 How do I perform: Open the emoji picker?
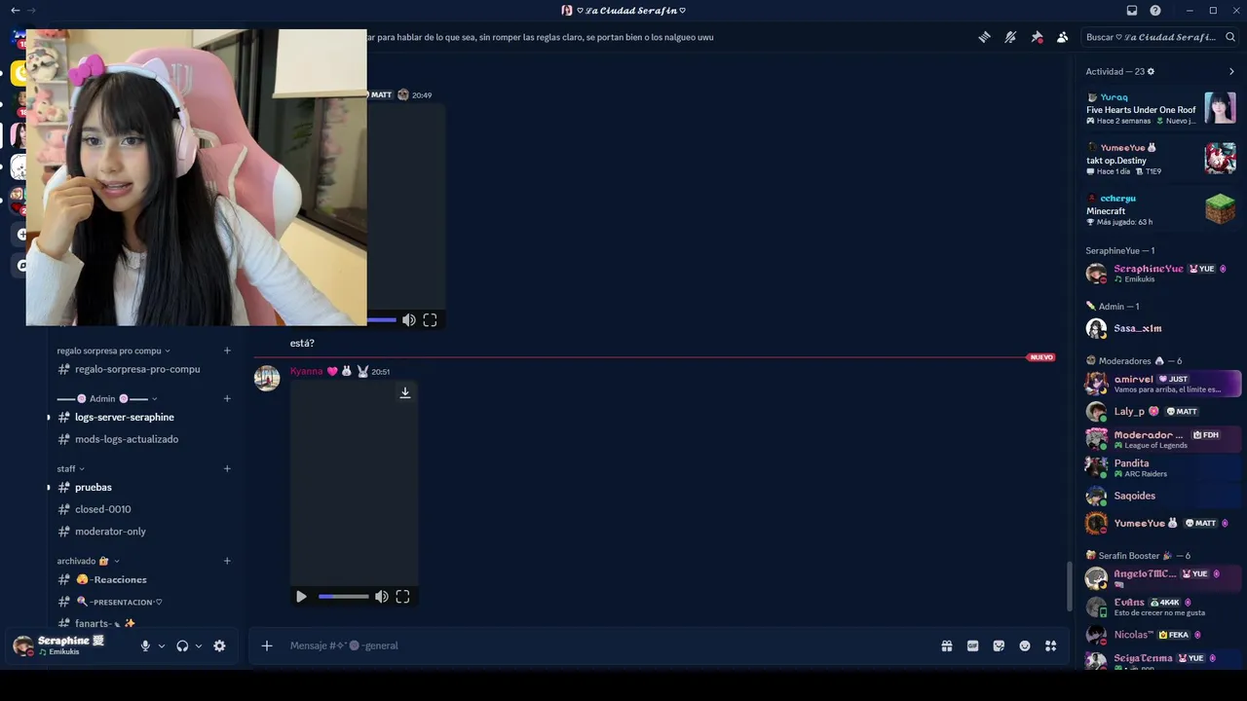1025,646
